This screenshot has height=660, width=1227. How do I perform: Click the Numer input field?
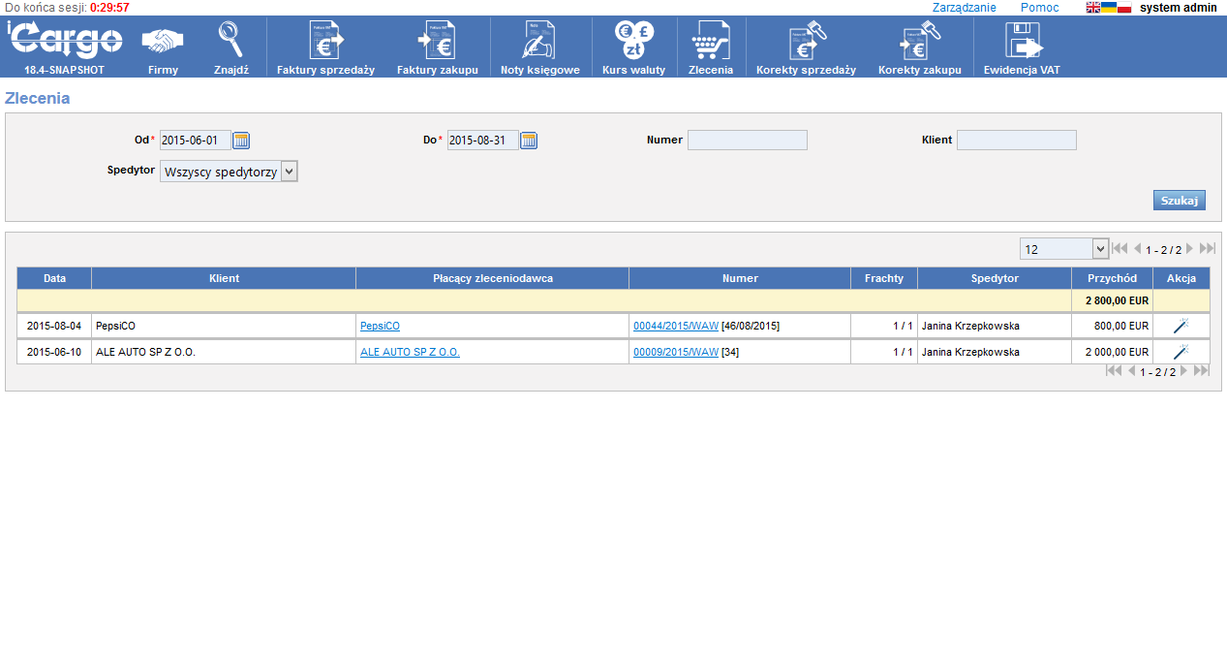[x=747, y=141]
